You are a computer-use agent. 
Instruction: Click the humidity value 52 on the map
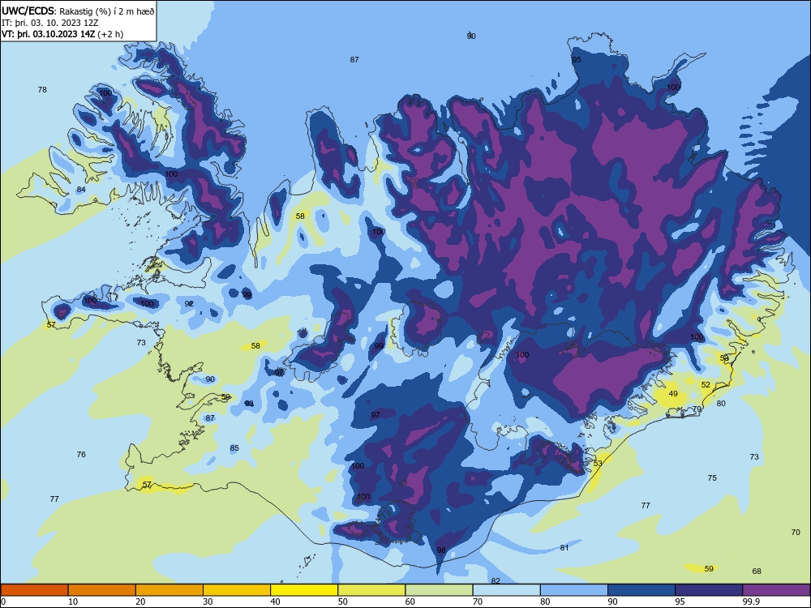pos(706,384)
